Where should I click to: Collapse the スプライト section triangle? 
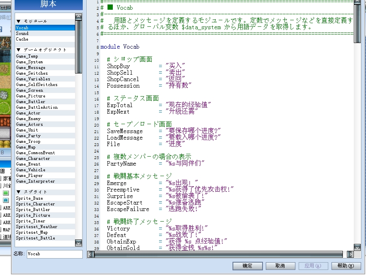tap(19, 192)
